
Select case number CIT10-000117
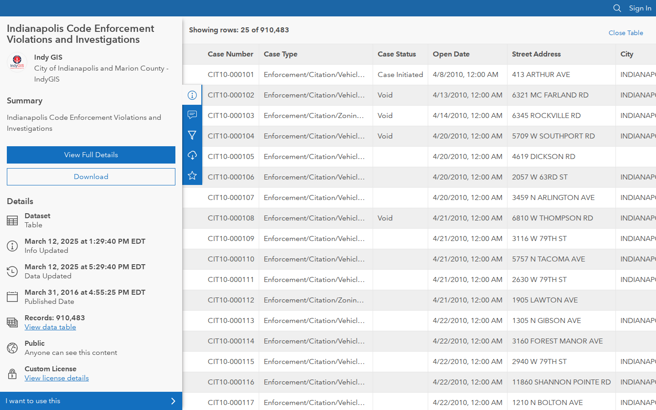tap(231, 403)
